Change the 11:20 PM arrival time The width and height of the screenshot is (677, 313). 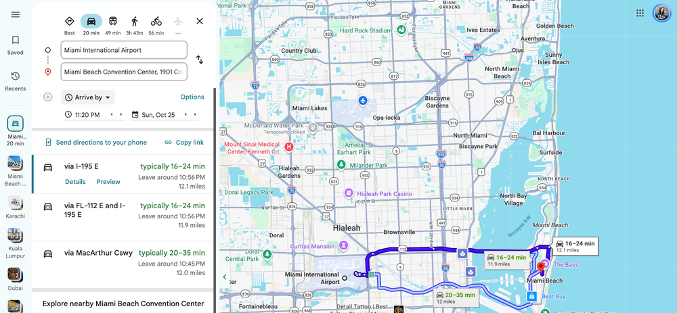(87, 115)
